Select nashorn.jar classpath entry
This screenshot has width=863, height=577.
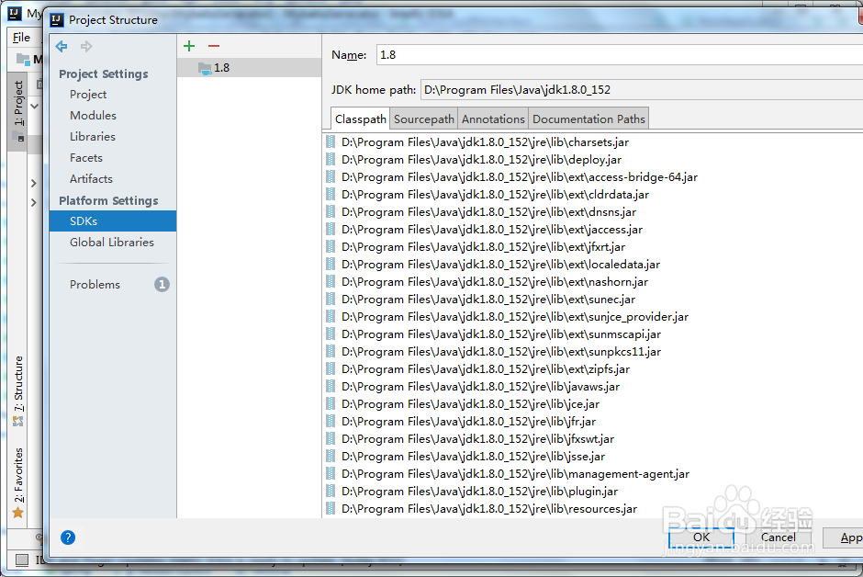[x=495, y=282]
